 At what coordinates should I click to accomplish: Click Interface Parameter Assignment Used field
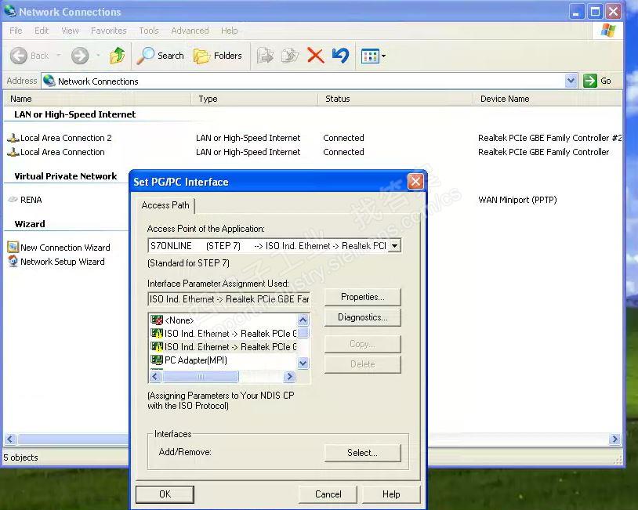229,299
